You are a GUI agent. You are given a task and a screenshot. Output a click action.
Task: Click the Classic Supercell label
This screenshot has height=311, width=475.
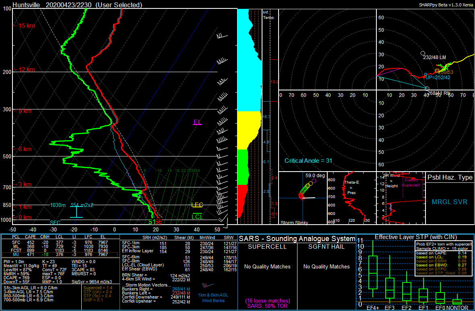click(x=411, y=182)
